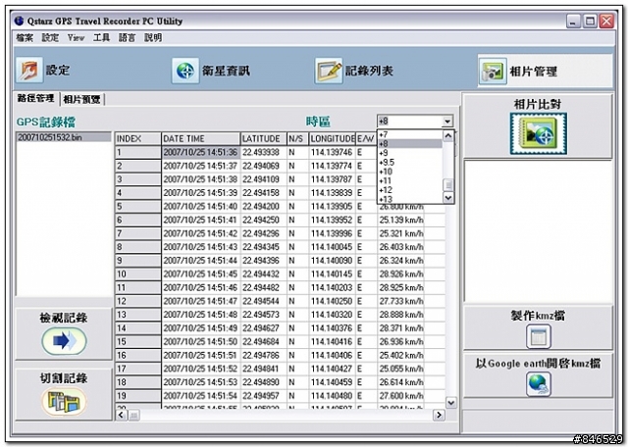This screenshot has height=447, width=628.
Task: Open the 衛星資訊 satellite info icon
Action: click(x=185, y=71)
